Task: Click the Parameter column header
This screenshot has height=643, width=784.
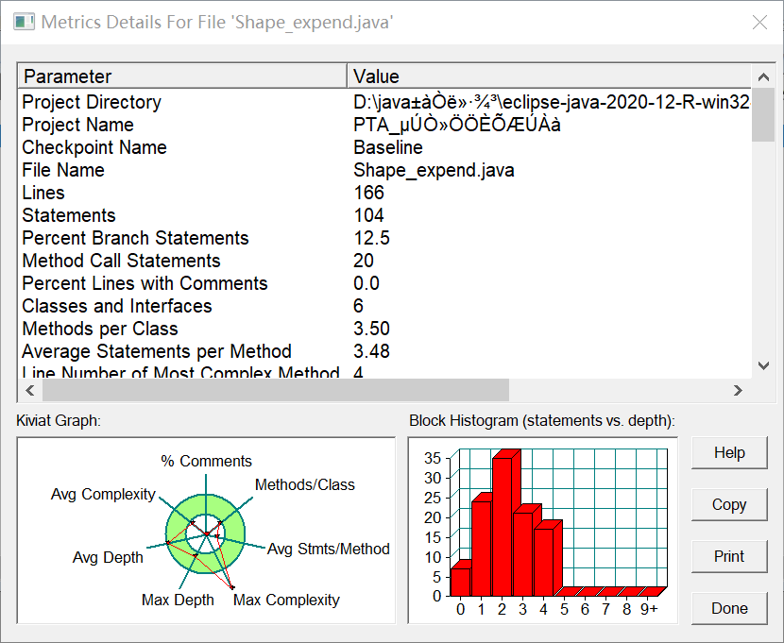Action: (182, 76)
